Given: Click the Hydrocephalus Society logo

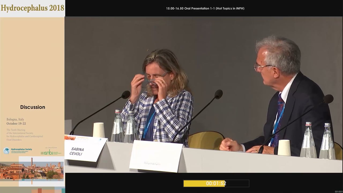Looking at the screenshot, I should tap(18, 151).
